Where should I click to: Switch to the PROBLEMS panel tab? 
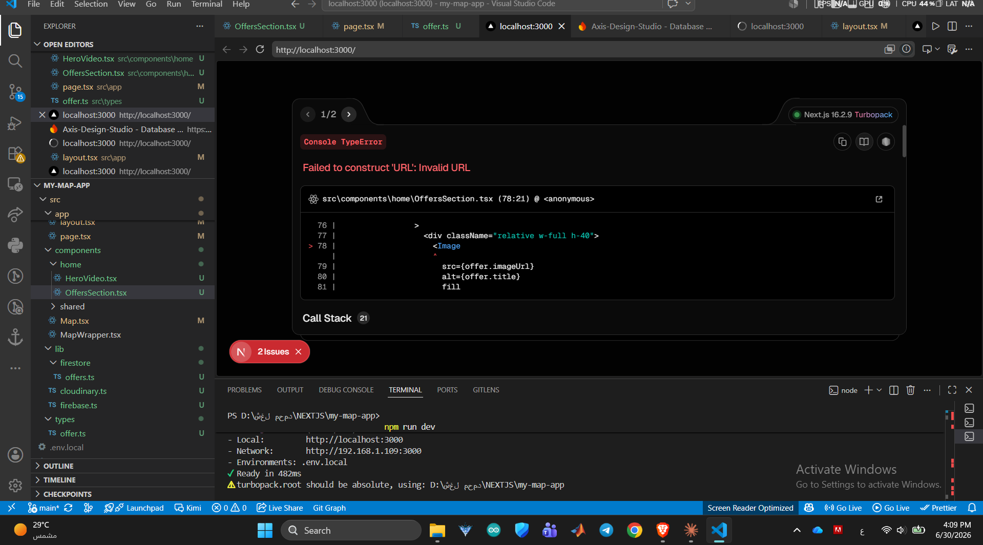[244, 390]
